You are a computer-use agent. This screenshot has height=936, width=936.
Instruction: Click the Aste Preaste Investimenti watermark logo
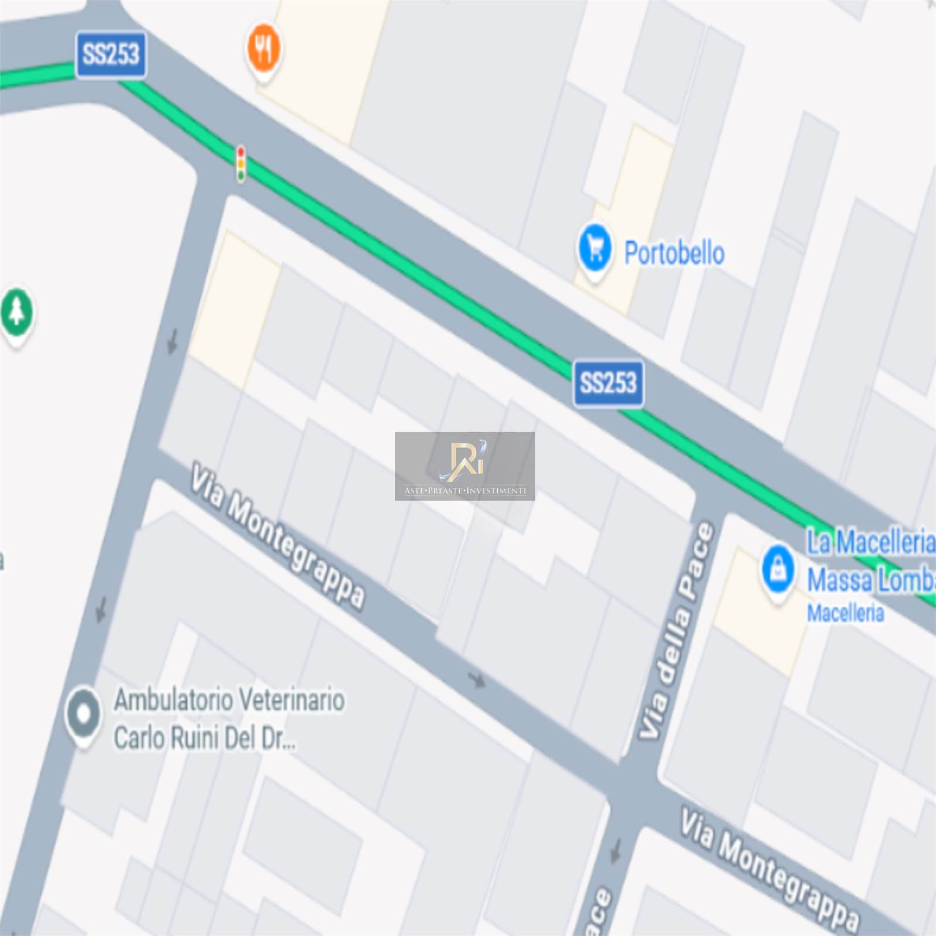465,466
